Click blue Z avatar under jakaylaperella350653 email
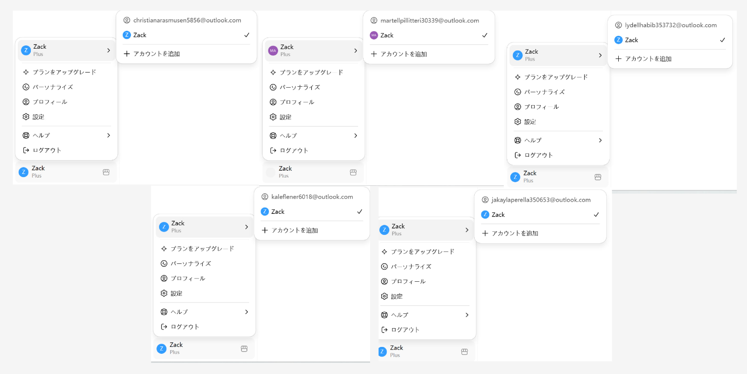 click(x=485, y=215)
